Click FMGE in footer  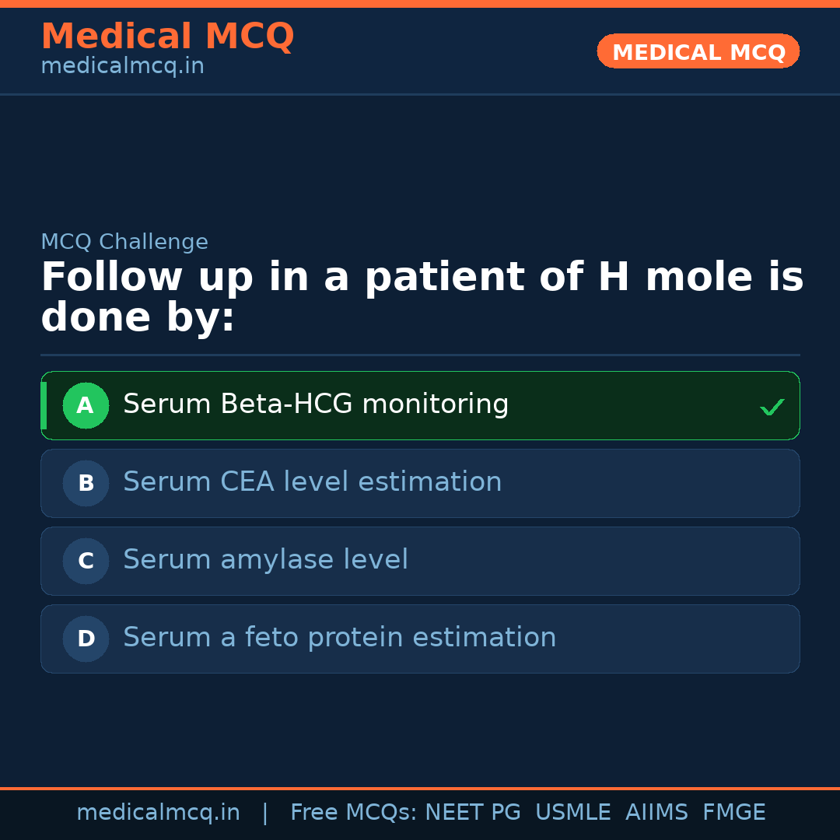click(733, 813)
